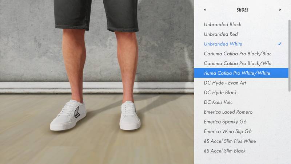The width and height of the screenshot is (291, 164).
Task: Click the left arrow beside SHOES header
Action: (205, 10)
